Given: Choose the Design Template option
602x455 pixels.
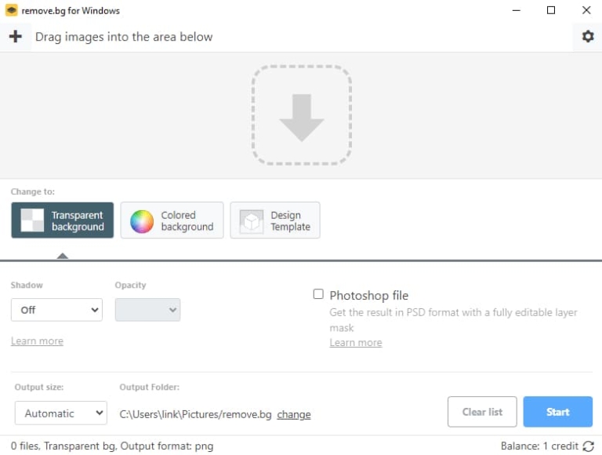Looking at the screenshot, I should pos(275,220).
